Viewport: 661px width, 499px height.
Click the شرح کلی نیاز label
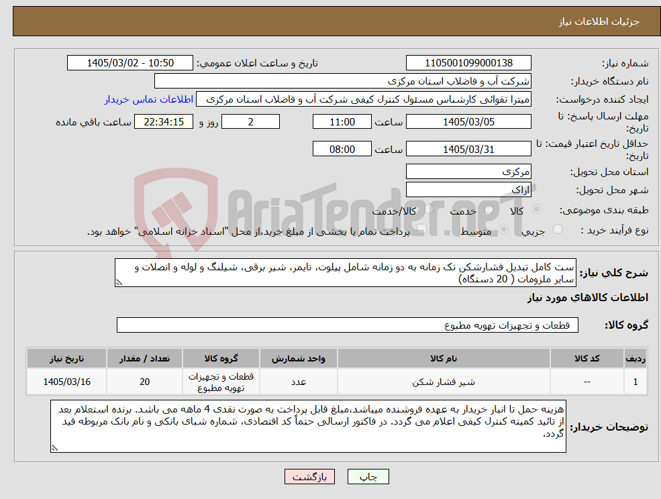(x=614, y=273)
